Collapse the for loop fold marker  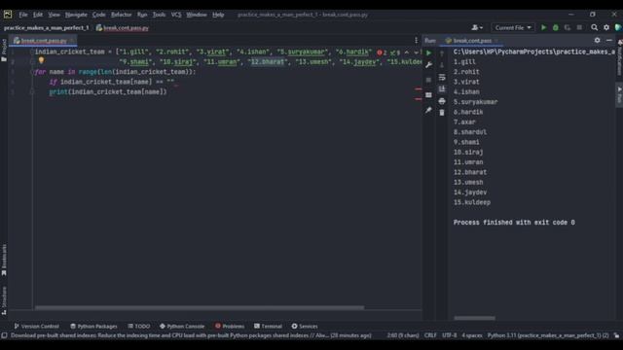(32, 72)
